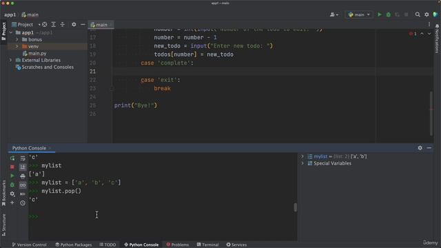The image size is (441, 248).
Task: Toggle scroll to end in console
Action: coord(23,167)
